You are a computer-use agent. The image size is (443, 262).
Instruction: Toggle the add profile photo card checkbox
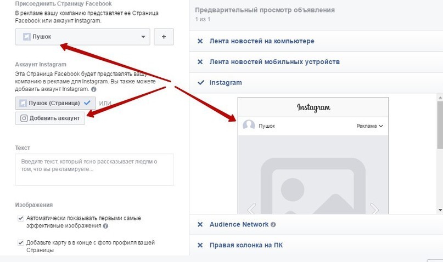coord(21,242)
